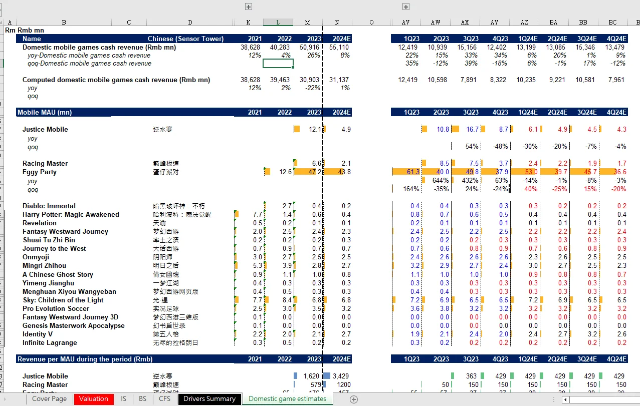640x406 pixels.
Task: Select 'Genesis Masterwork Apocalypse' label
Action: (74, 325)
